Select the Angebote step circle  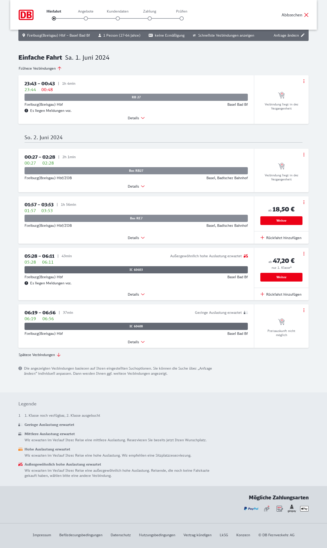(x=86, y=18)
